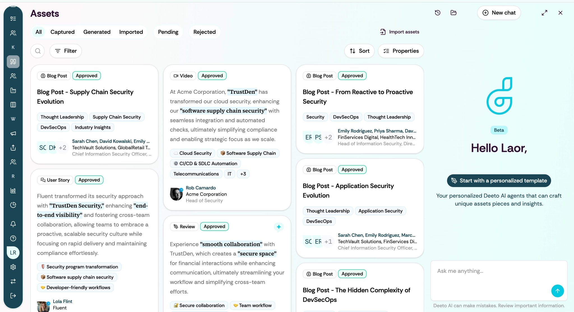
Task: Click the Application Security tag
Action: click(380, 211)
